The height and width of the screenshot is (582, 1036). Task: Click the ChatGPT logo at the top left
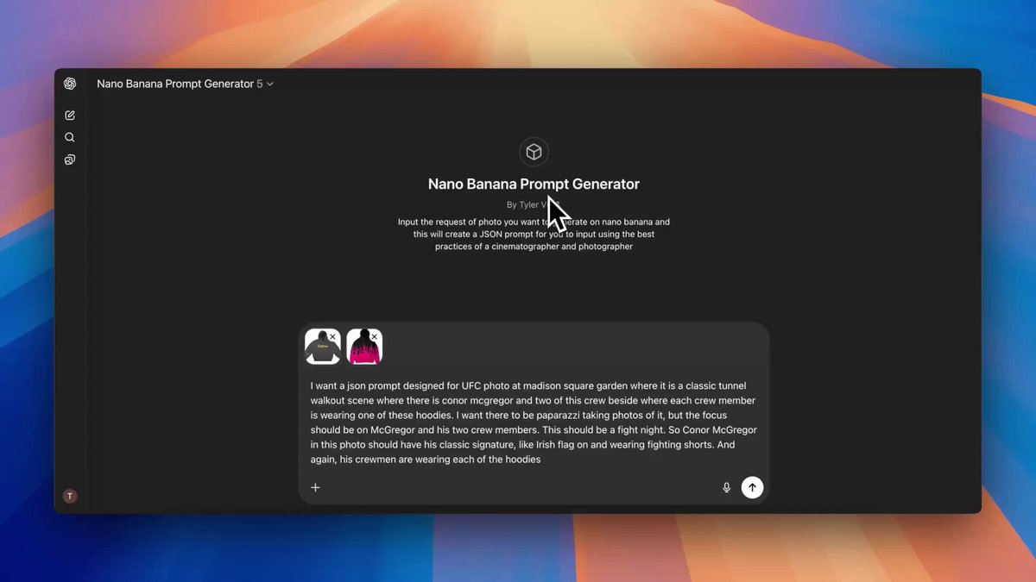click(69, 84)
